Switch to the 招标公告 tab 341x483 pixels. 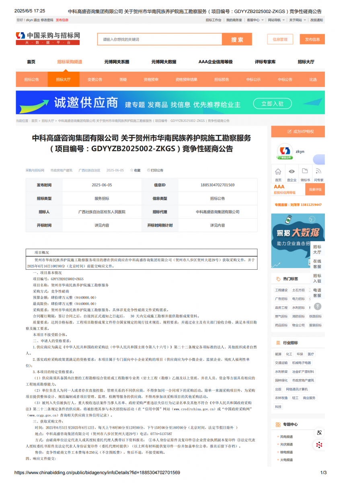pos(31,80)
